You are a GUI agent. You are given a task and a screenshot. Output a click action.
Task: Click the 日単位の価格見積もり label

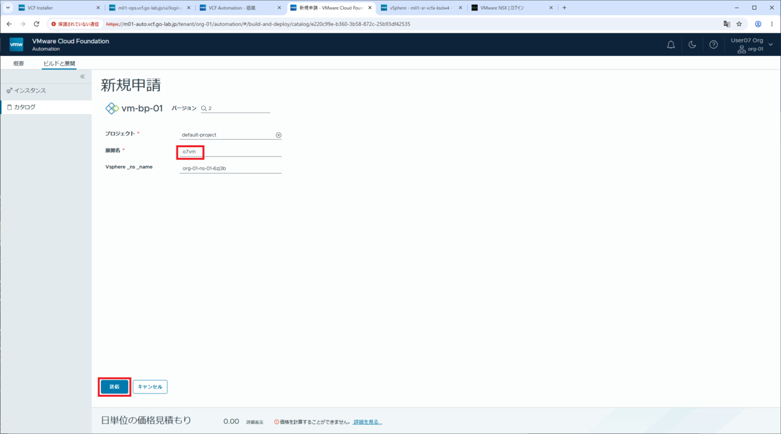pos(146,420)
